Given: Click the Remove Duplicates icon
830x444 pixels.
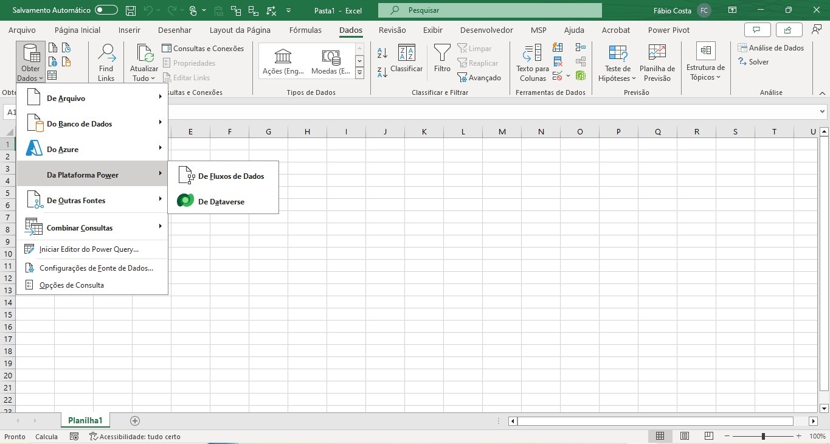Looking at the screenshot, I should [x=558, y=61].
